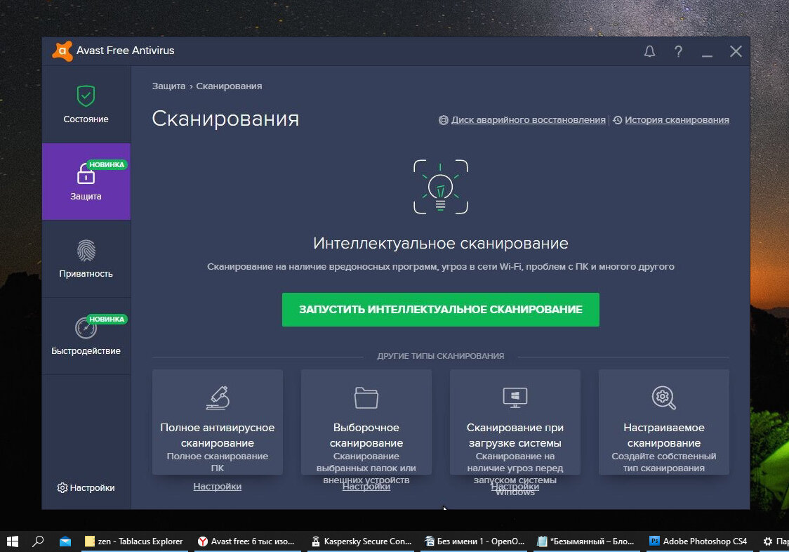Open the Windows Start menu
Viewport: 789px width, 552px height.
(x=13, y=541)
